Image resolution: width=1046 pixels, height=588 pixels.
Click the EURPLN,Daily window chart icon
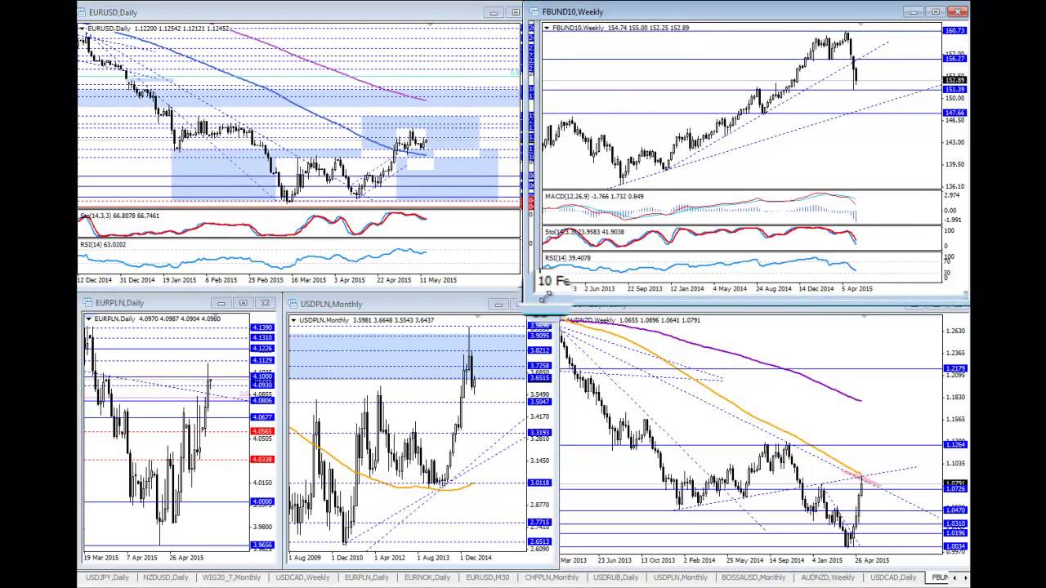click(x=87, y=303)
